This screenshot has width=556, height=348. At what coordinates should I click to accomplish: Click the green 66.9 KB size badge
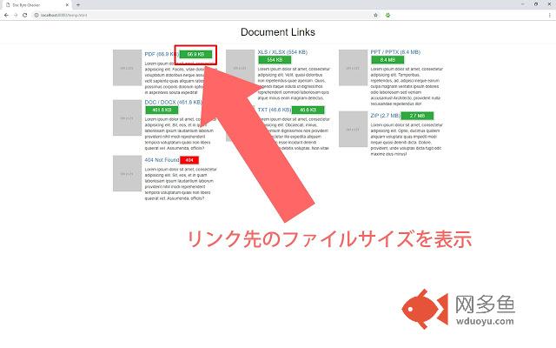(x=195, y=54)
